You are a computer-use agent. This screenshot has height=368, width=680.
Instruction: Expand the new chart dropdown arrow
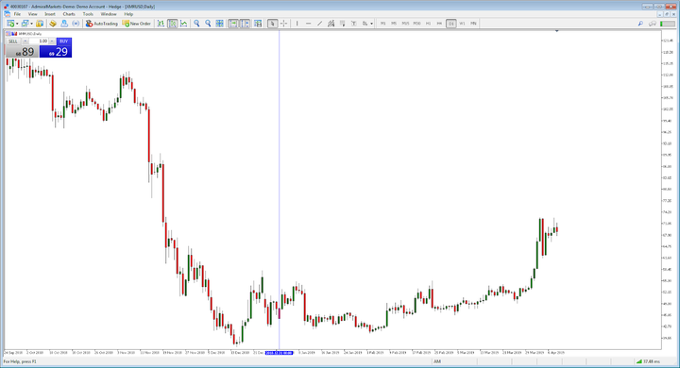(17, 24)
